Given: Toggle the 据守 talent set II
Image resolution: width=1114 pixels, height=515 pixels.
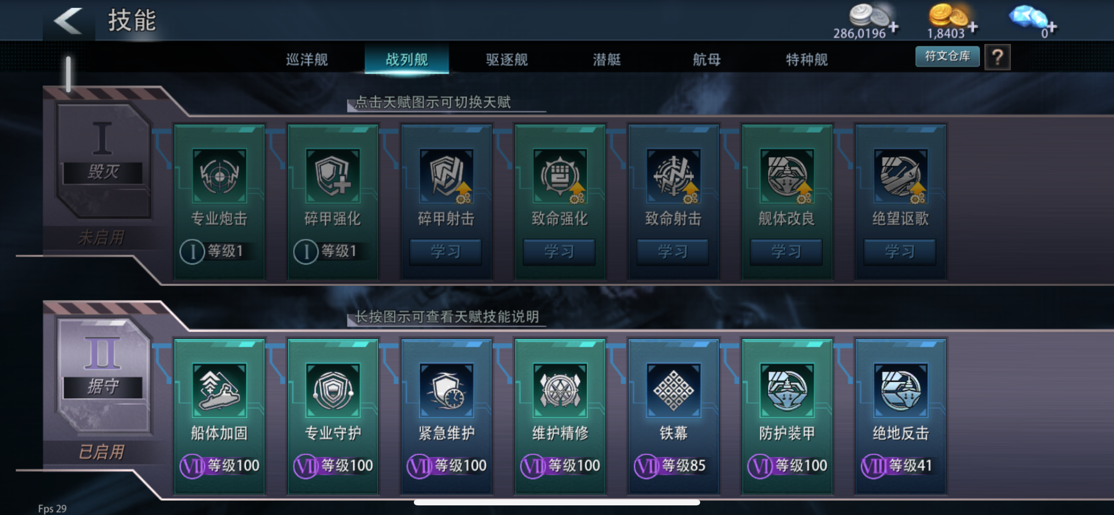Looking at the screenshot, I should point(103,375).
